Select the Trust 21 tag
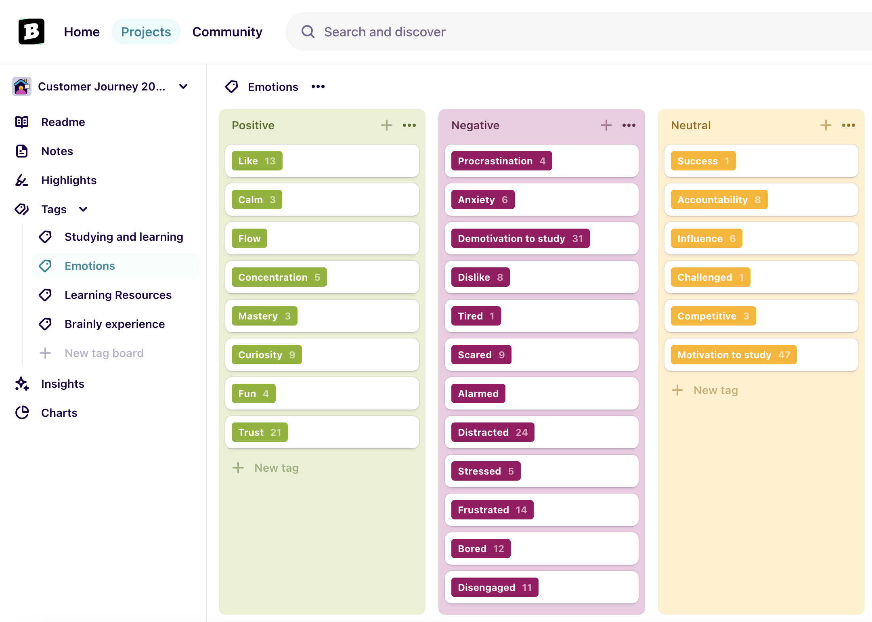Viewport: 872px width, 622px height. (260, 432)
